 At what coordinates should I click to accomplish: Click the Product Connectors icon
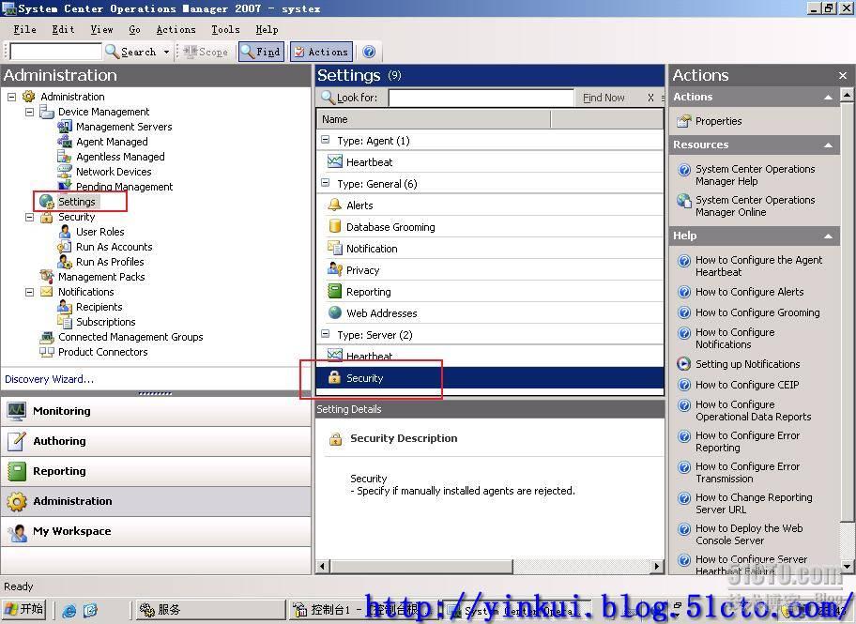tap(47, 352)
